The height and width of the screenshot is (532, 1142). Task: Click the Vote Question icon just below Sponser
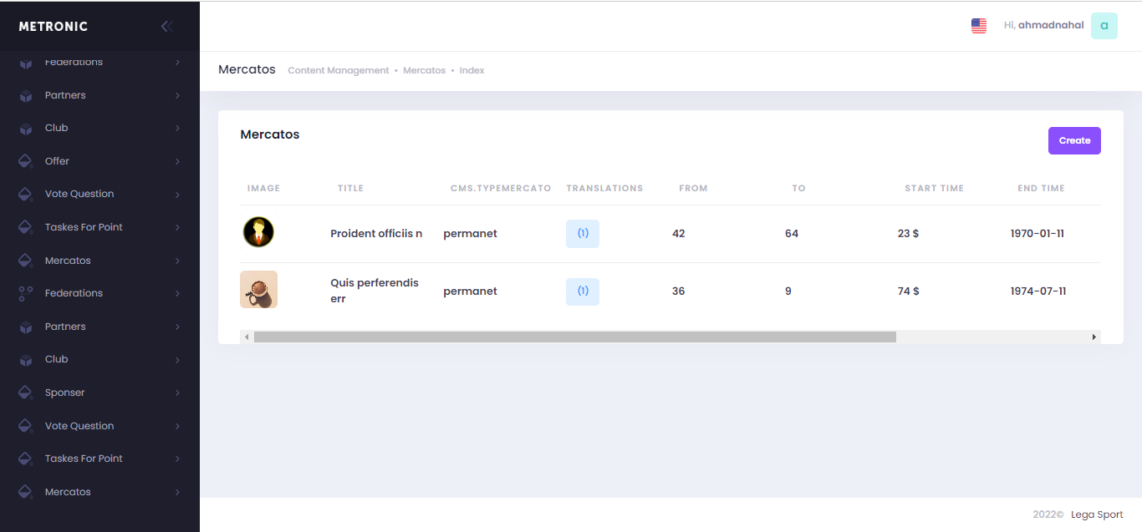point(26,426)
